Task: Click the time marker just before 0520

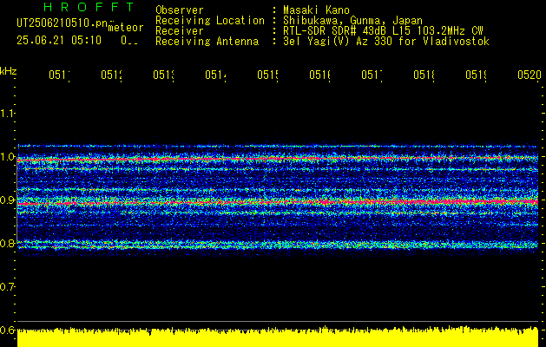Action: 476,75
